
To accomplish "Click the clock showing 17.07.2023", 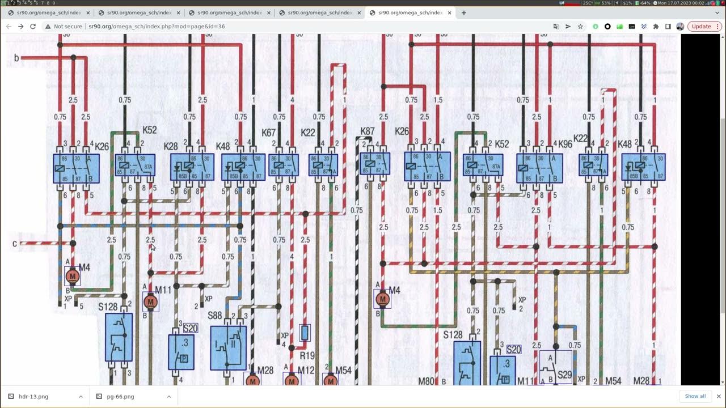I will coord(680,3).
